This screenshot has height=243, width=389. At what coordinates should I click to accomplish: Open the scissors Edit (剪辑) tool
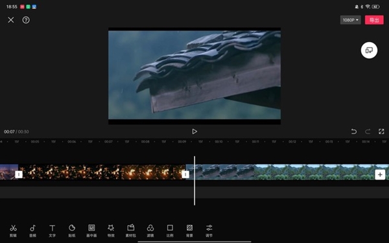point(13,231)
